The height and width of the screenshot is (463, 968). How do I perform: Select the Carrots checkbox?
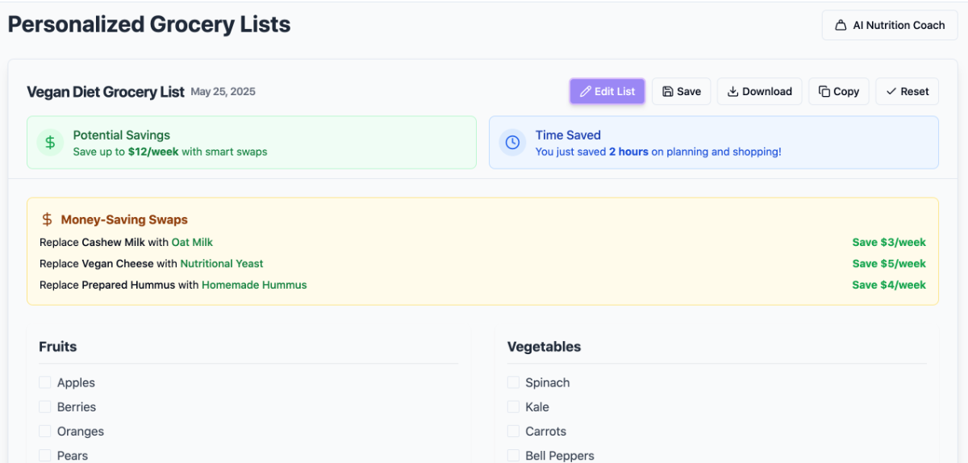(x=513, y=431)
